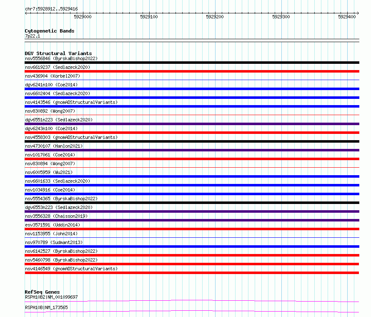
Task: Click the ruler's left arrow end
Action: 26,13
